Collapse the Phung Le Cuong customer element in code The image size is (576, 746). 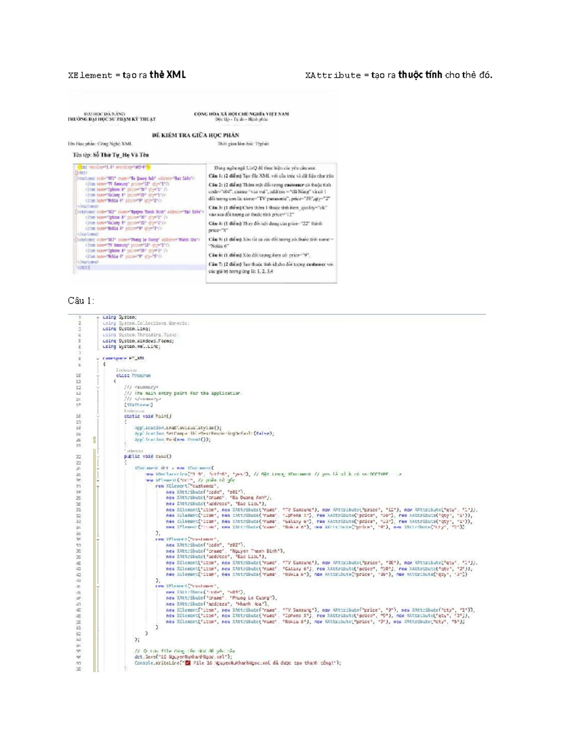(98, 586)
